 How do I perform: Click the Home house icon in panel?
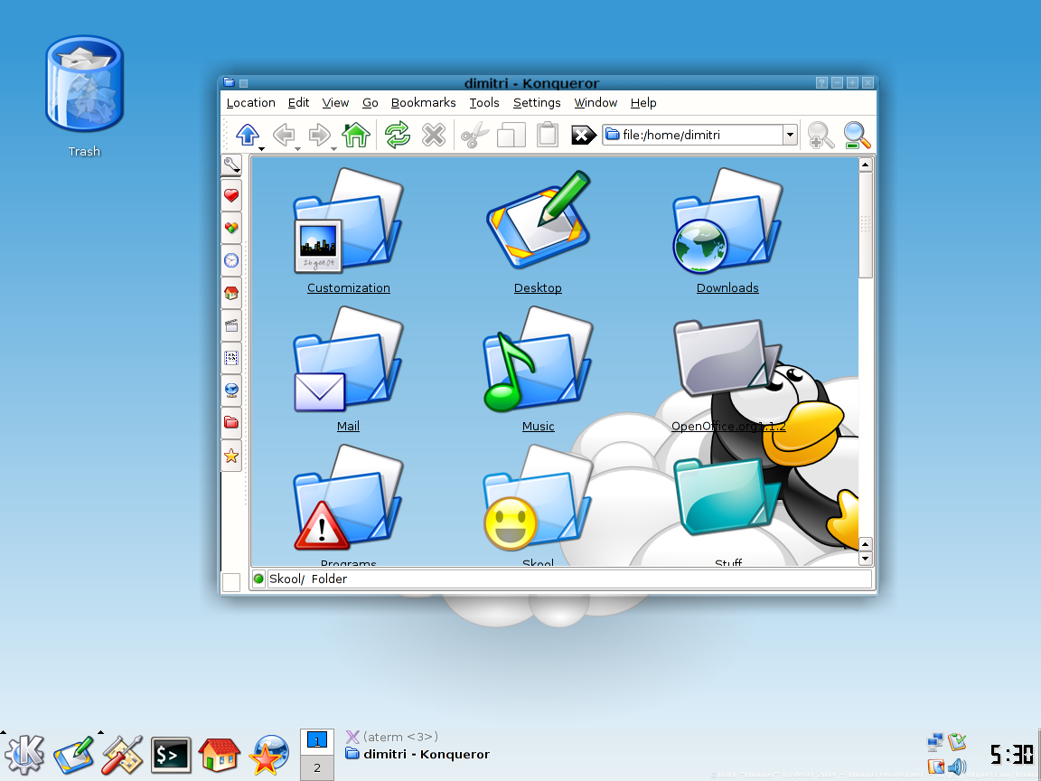[219, 755]
